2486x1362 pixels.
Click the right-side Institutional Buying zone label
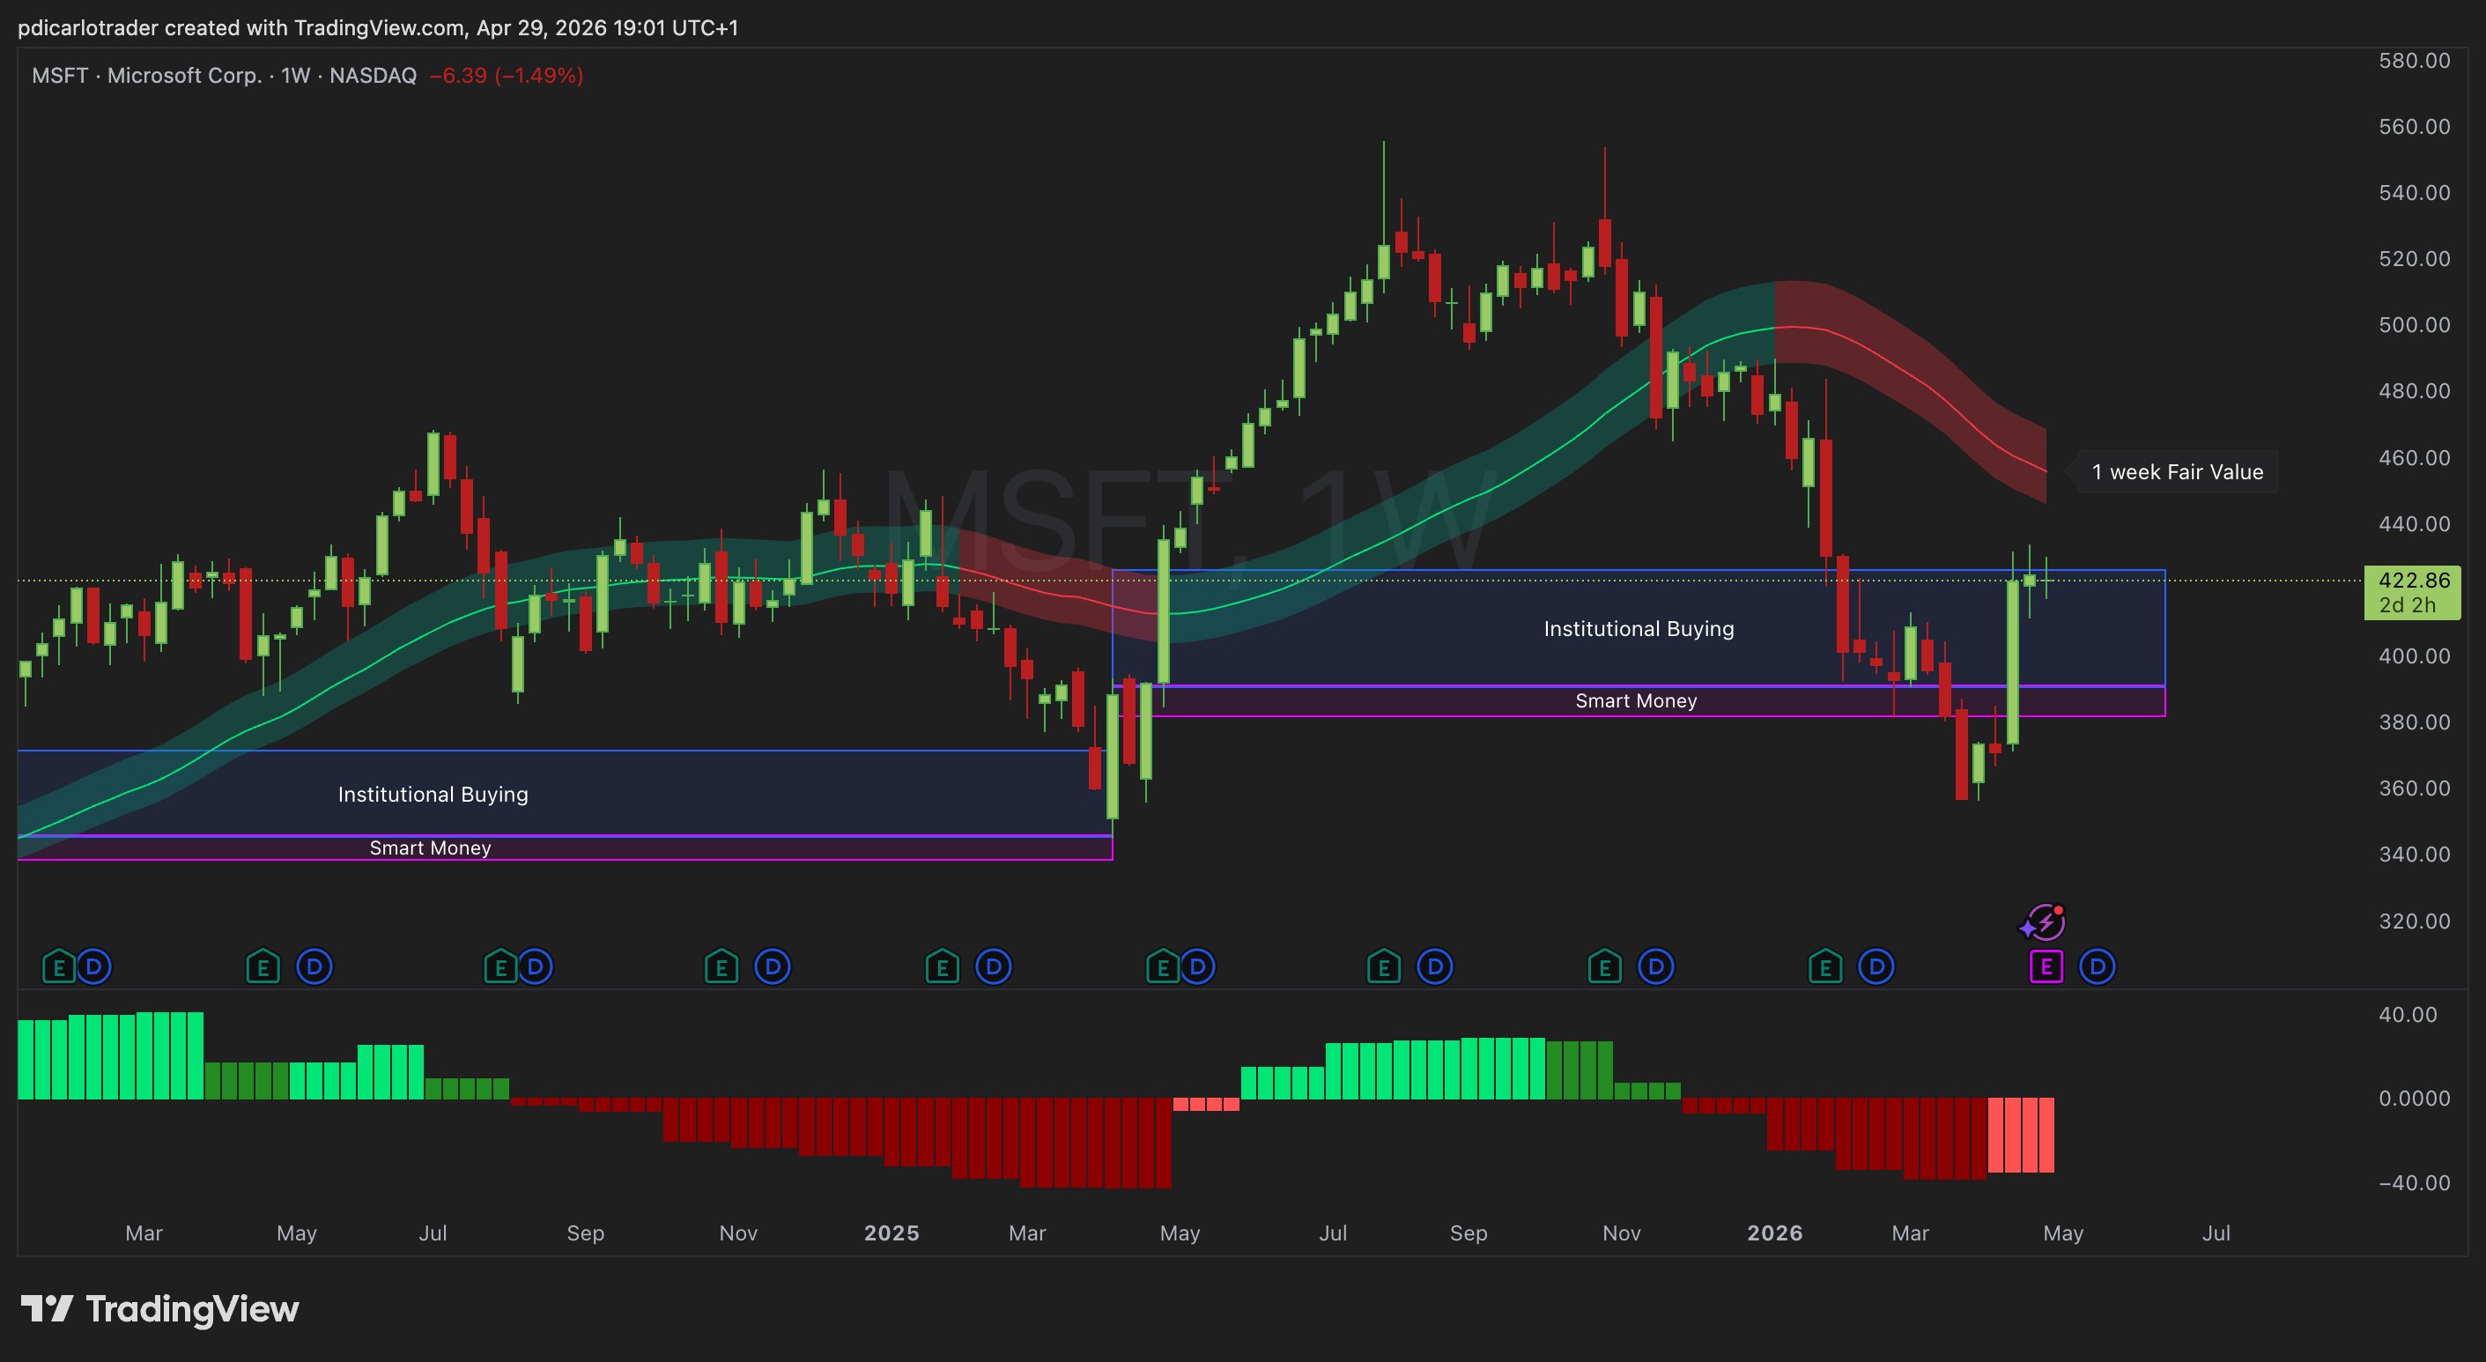[x=1638, y=629]
